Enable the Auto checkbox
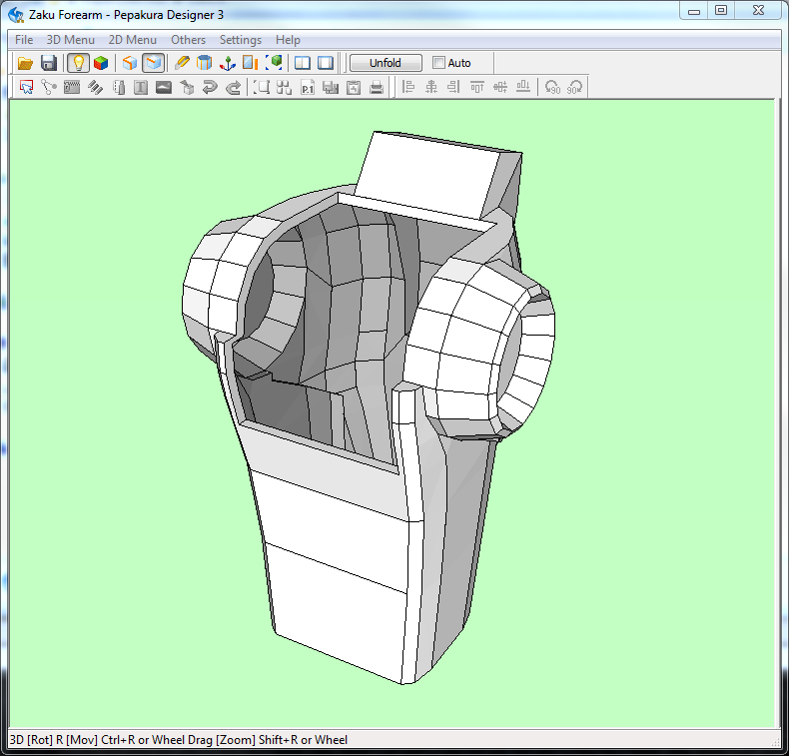The image size is (789, 756). pos(439,63)
